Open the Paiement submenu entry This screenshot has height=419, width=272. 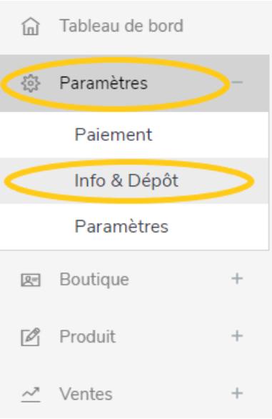pos(114,134)
